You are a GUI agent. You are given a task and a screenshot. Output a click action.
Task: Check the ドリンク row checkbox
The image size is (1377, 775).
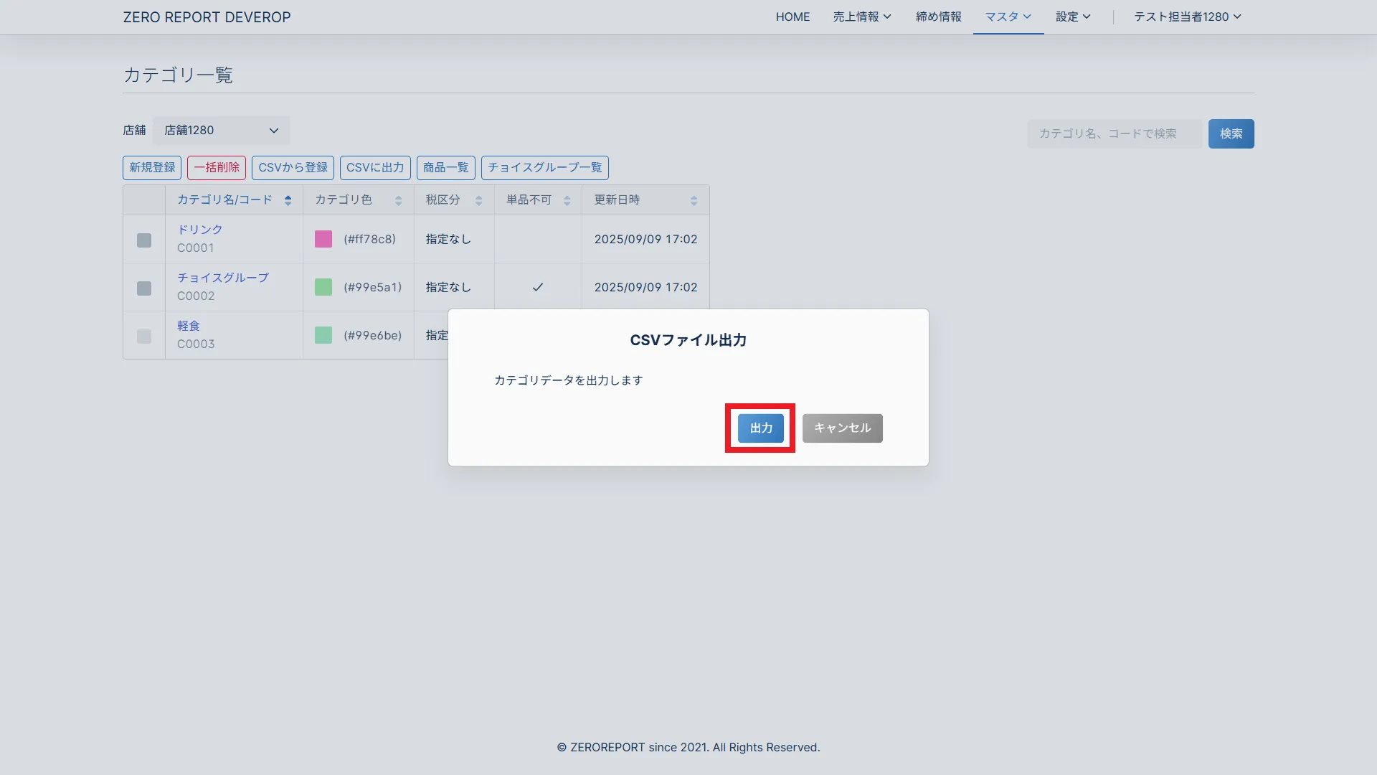point(144,240)
